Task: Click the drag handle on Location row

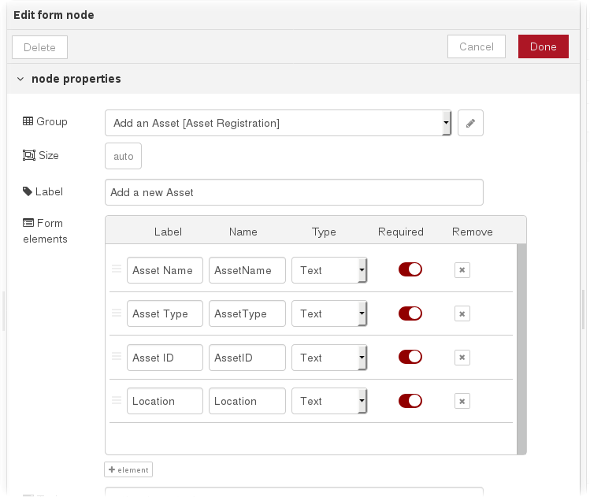Action: coord(117,400)
